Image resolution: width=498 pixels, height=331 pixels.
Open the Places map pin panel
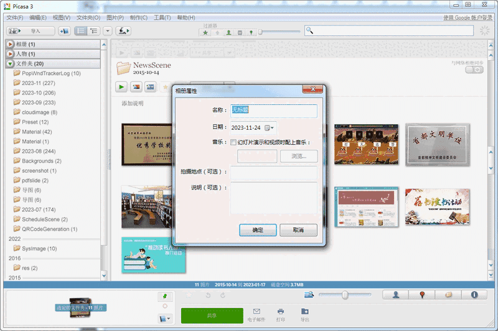(x=422, y=294)
